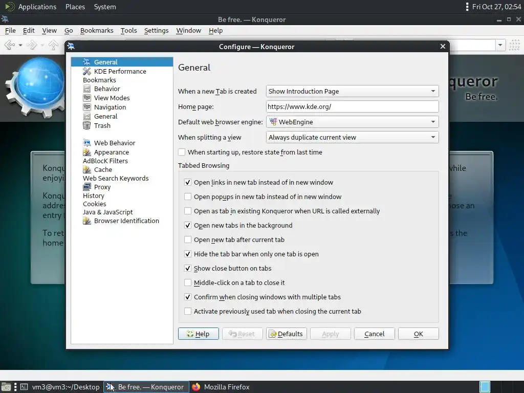The height and width of the screenshot is (393, 524).
Task: Open the new Tab creation dropdown
Action: pyautogui.click(x=352, y=91)
